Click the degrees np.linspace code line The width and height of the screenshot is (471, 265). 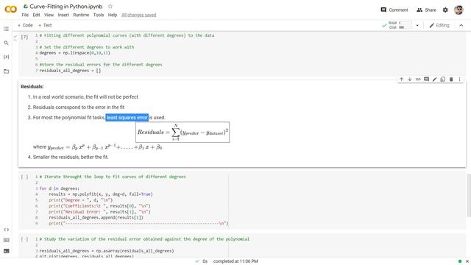click(x=75, y=53)
